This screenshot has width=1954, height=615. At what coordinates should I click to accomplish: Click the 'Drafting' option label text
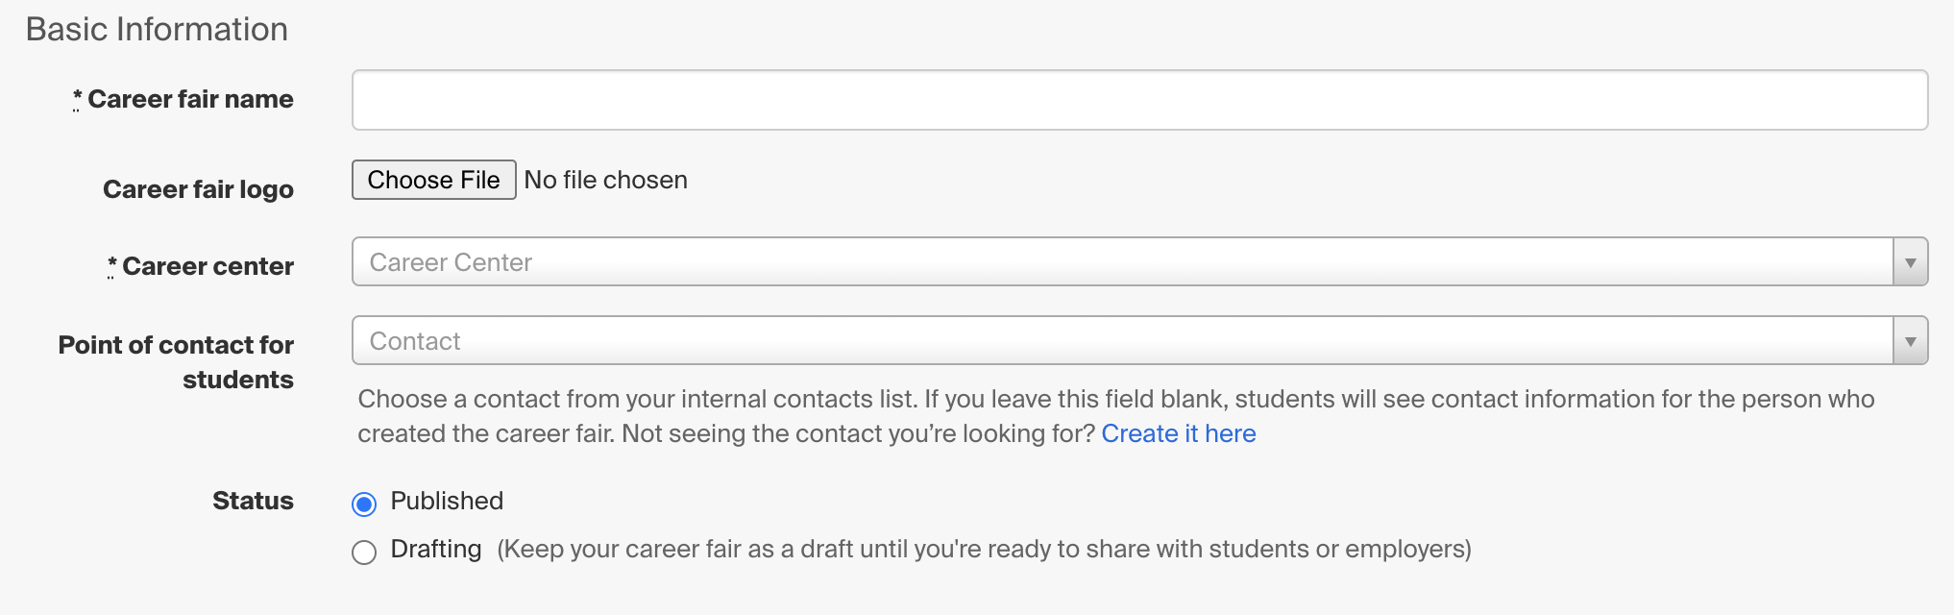click(436, 549)
